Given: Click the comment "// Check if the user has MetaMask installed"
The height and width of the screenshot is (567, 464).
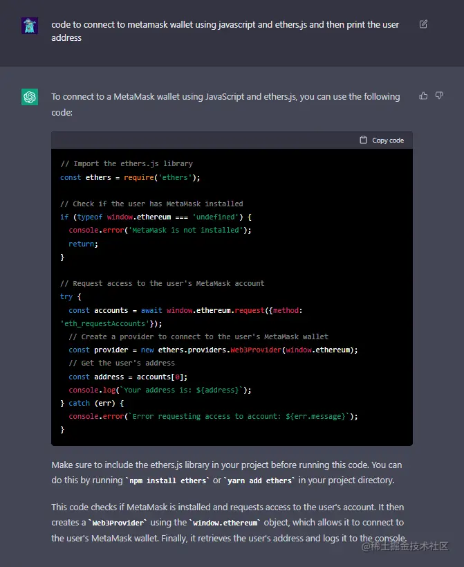Looking at the screenshot, I should 151,204.
